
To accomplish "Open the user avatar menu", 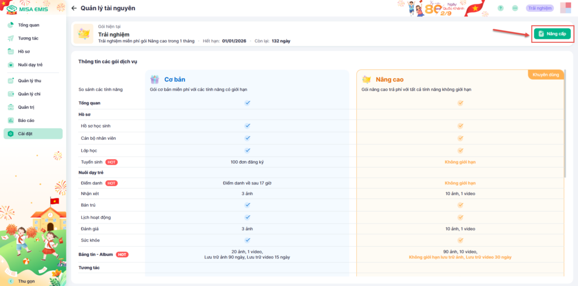I will 565,8.
